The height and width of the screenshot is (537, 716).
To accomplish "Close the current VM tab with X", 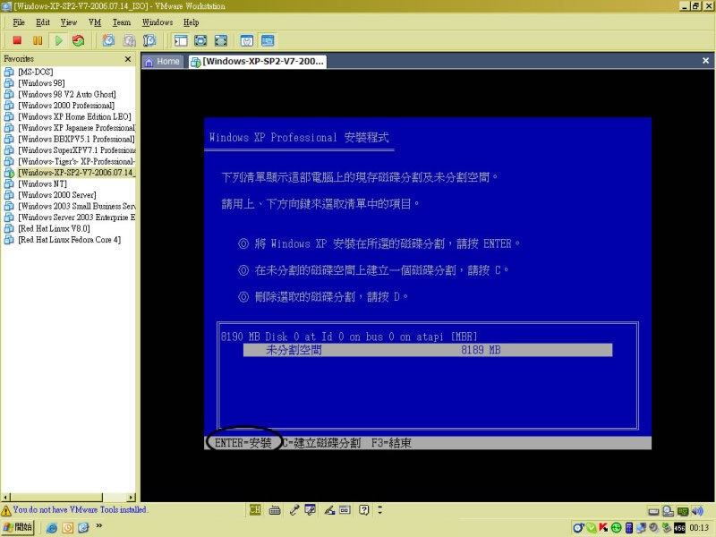I will pyautogui.click(x=705, y=61).
